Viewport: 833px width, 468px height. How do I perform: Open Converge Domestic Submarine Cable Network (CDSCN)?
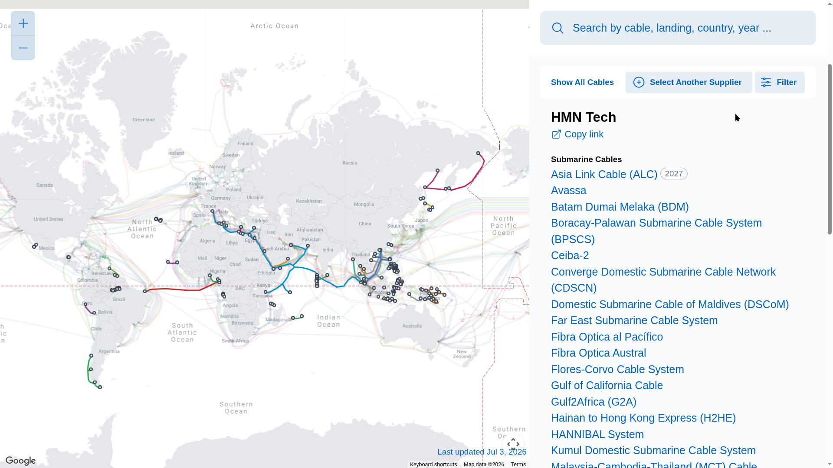(x=663, y=279)
